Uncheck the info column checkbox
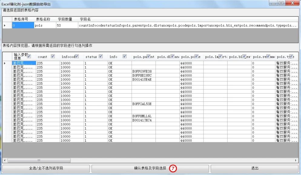The width and height of the screenshot is (301, 175). point(124,56)
